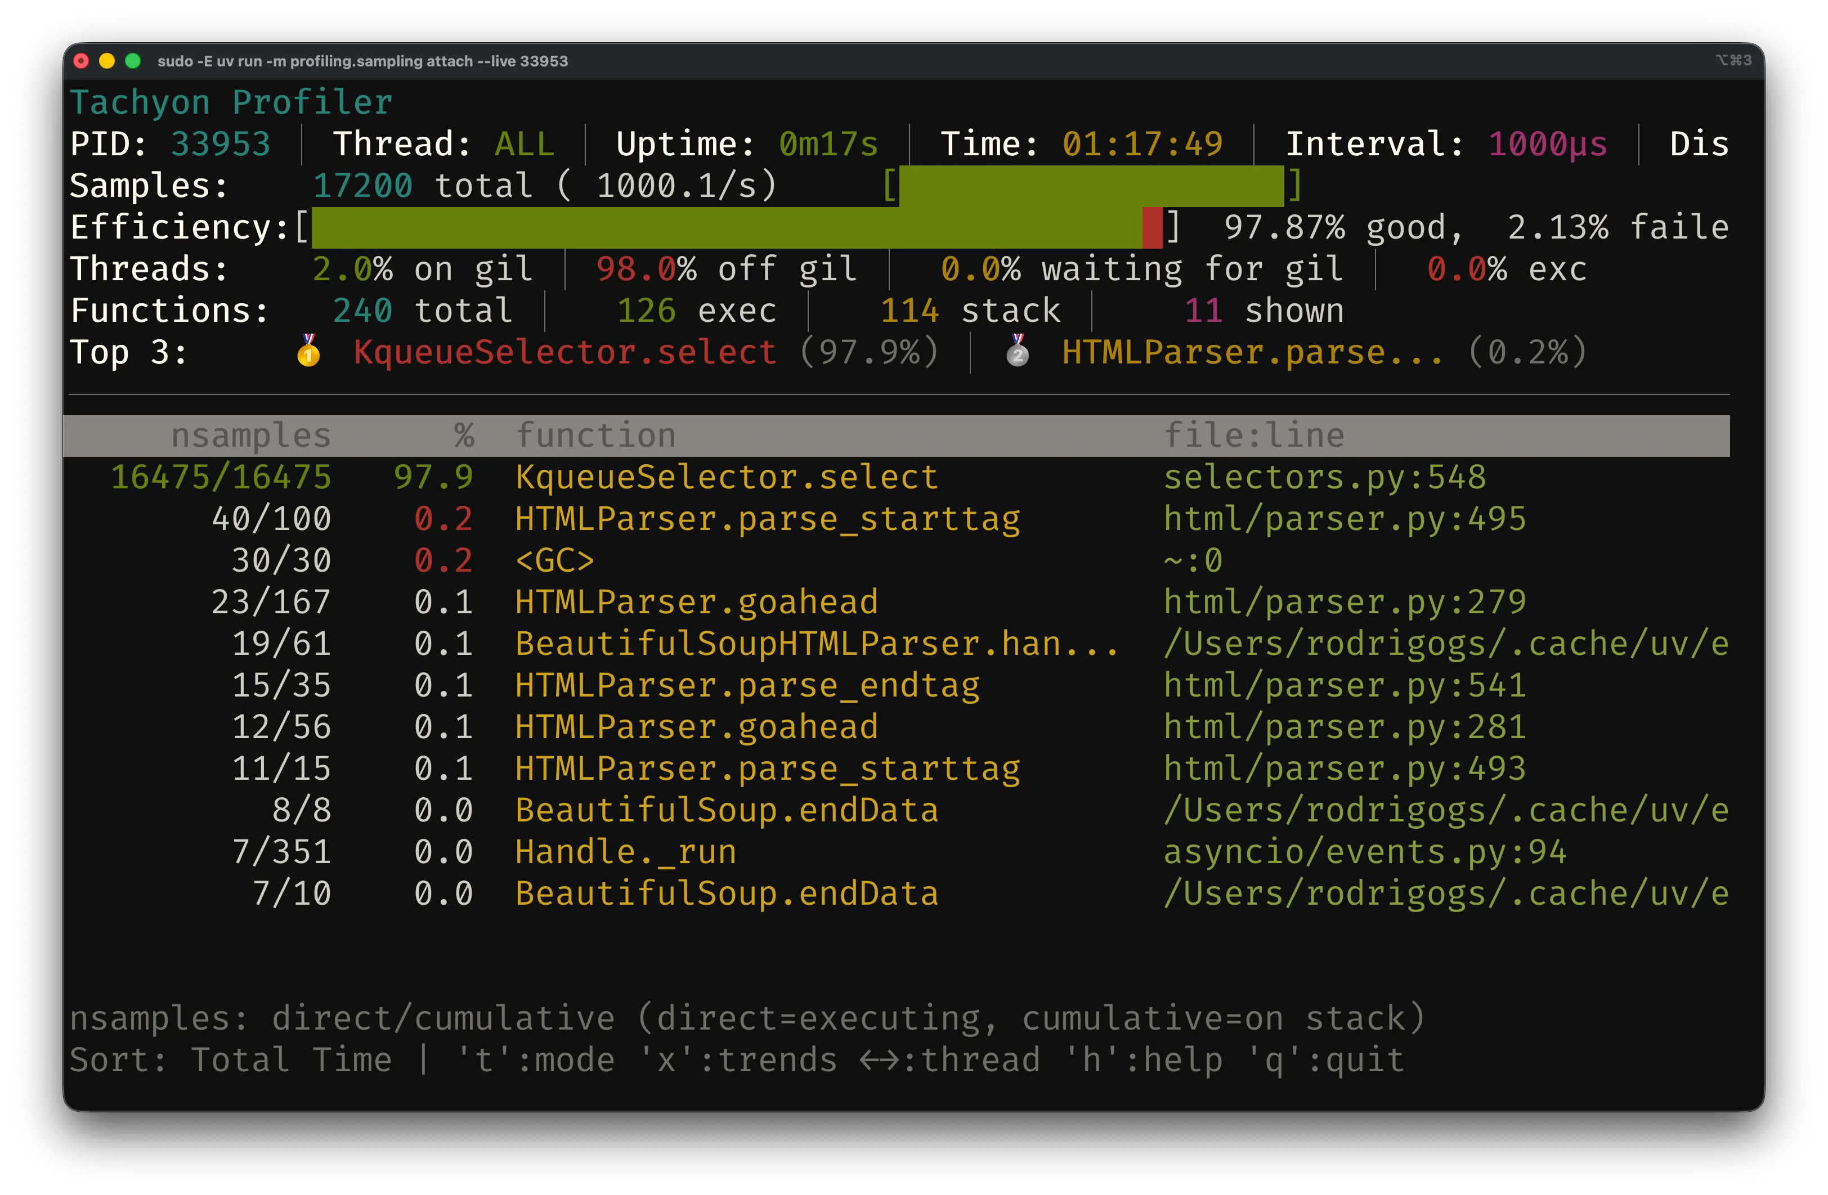Click the nsamples column header
Image resolution: width=1828 pixels, height=1195 pixels.
click(x=250, y=435)
